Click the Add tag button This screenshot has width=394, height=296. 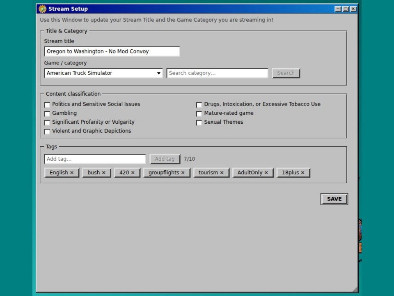[165, 159]
